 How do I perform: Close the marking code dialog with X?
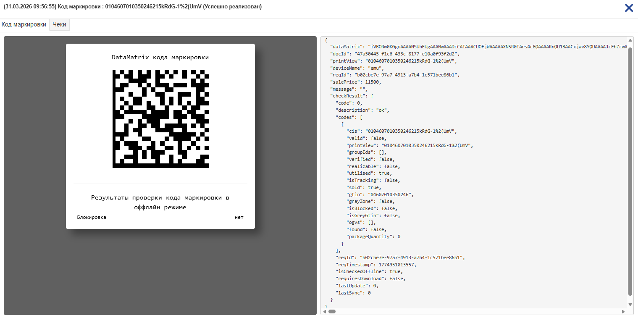coord(628,8)
